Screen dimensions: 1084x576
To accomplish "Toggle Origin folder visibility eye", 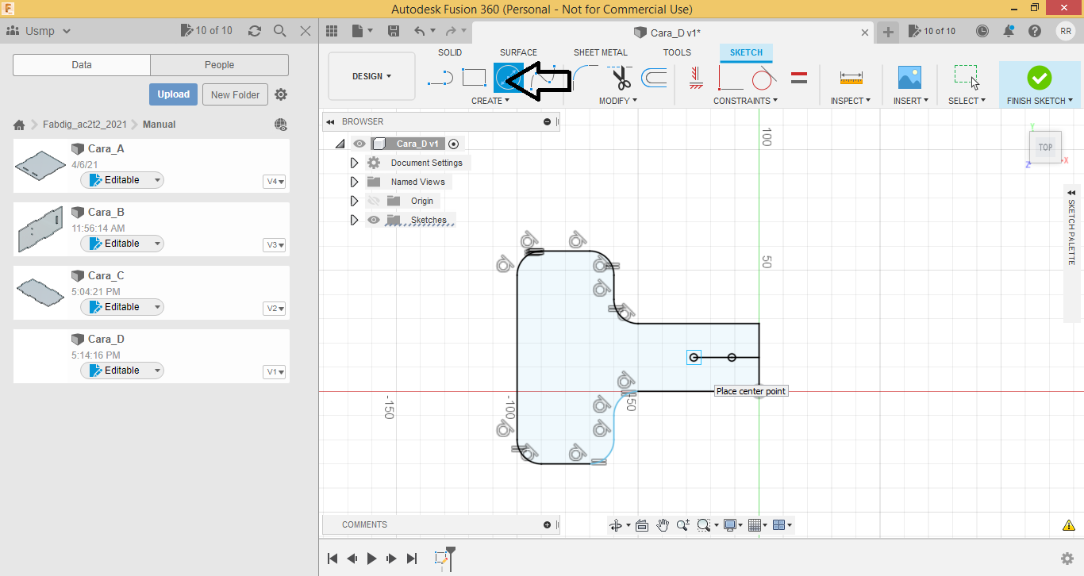I will (374, 201).
